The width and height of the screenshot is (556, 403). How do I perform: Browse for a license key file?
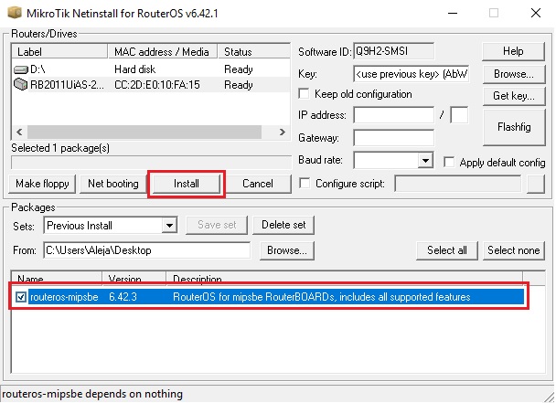(x=514, y=74)
